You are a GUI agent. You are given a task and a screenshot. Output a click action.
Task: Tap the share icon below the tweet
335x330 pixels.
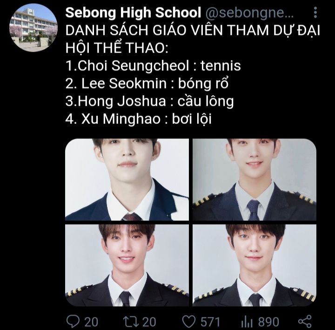(x=305, y=322)
